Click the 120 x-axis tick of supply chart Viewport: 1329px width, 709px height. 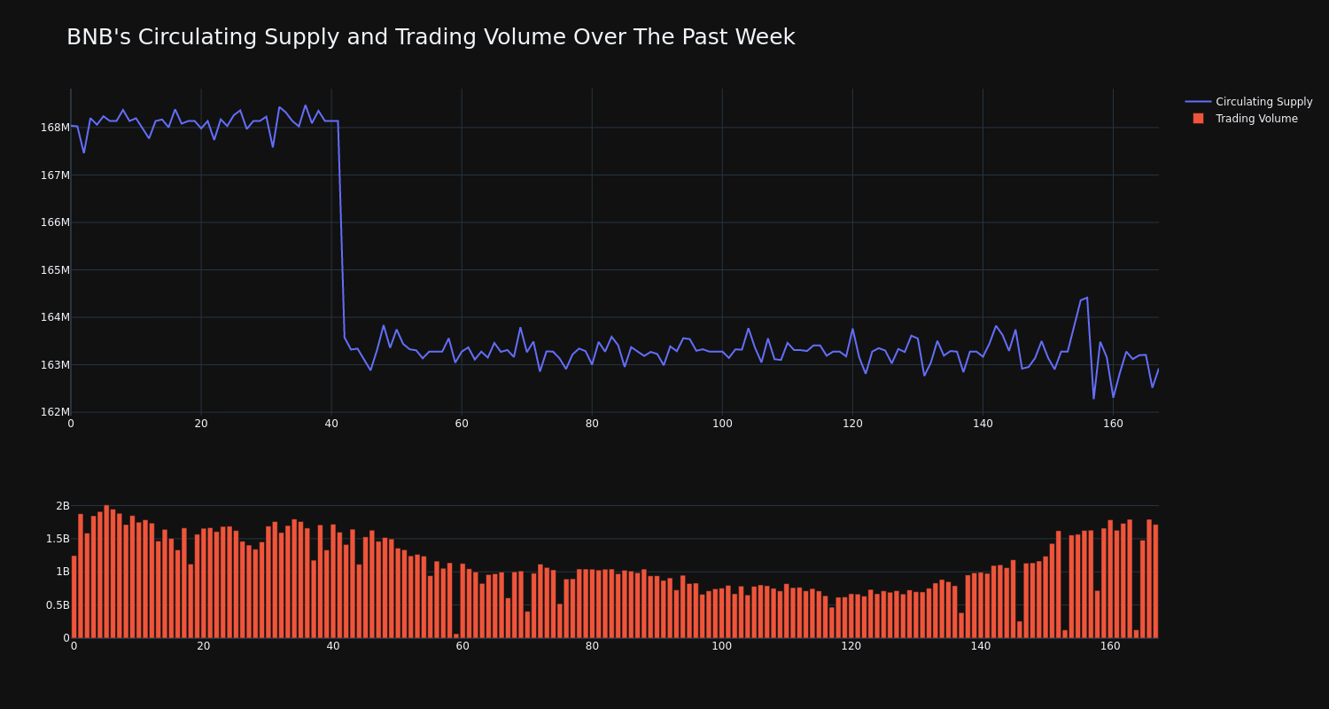852,424
